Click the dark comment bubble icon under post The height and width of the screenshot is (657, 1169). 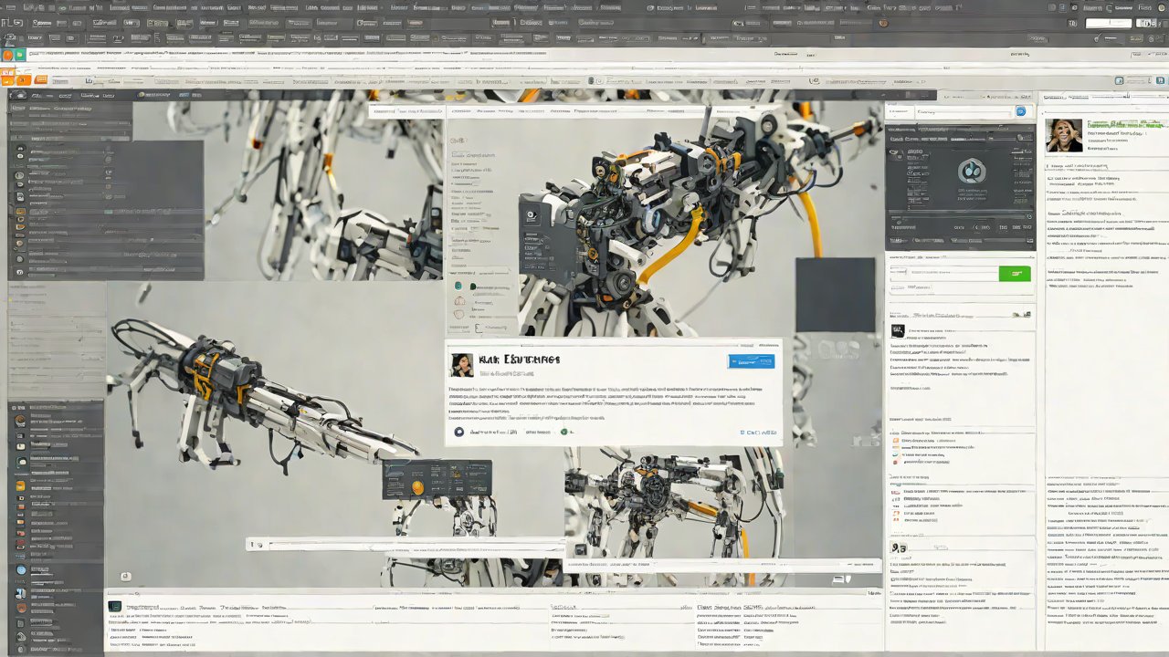pos(459,432)
